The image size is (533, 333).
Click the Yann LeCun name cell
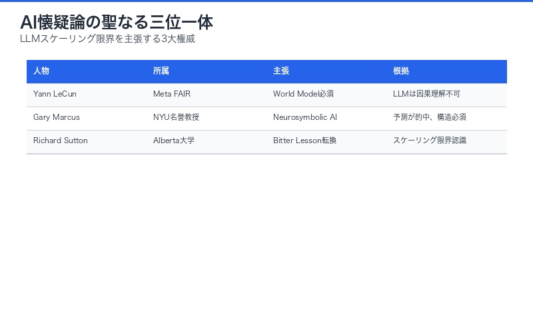[x=55, y=94]
